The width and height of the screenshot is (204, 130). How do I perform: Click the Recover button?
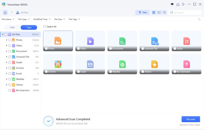tap(191, 119)
